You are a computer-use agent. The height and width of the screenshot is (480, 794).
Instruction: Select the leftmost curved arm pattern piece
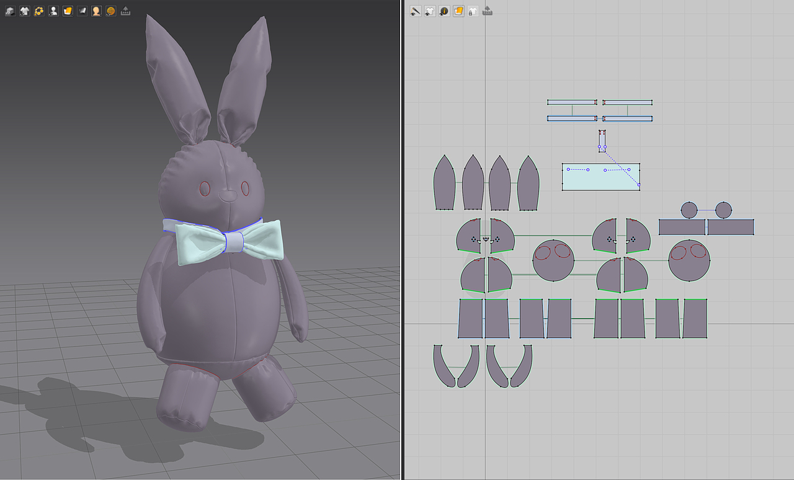(443, 366)
